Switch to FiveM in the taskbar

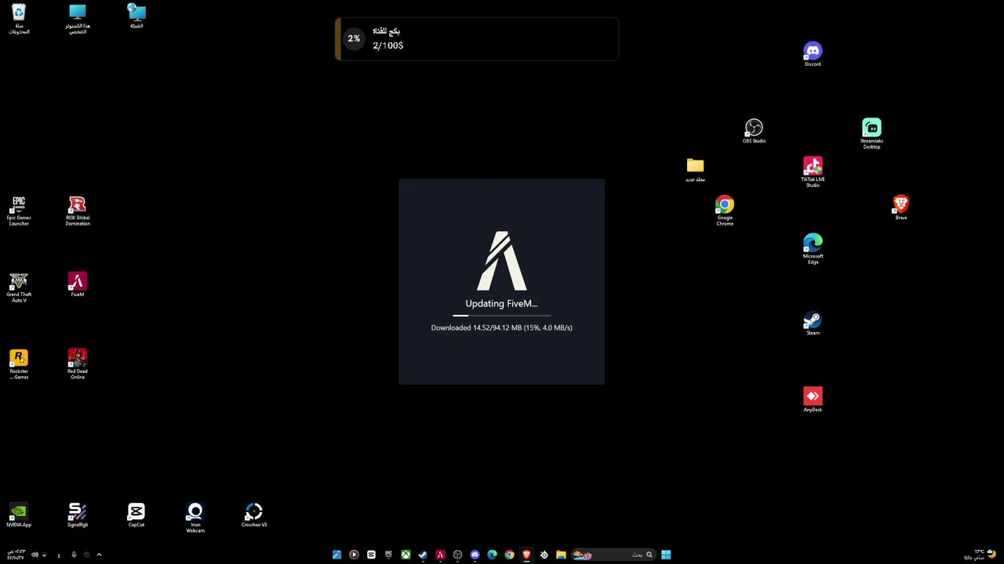coord(440,555)
